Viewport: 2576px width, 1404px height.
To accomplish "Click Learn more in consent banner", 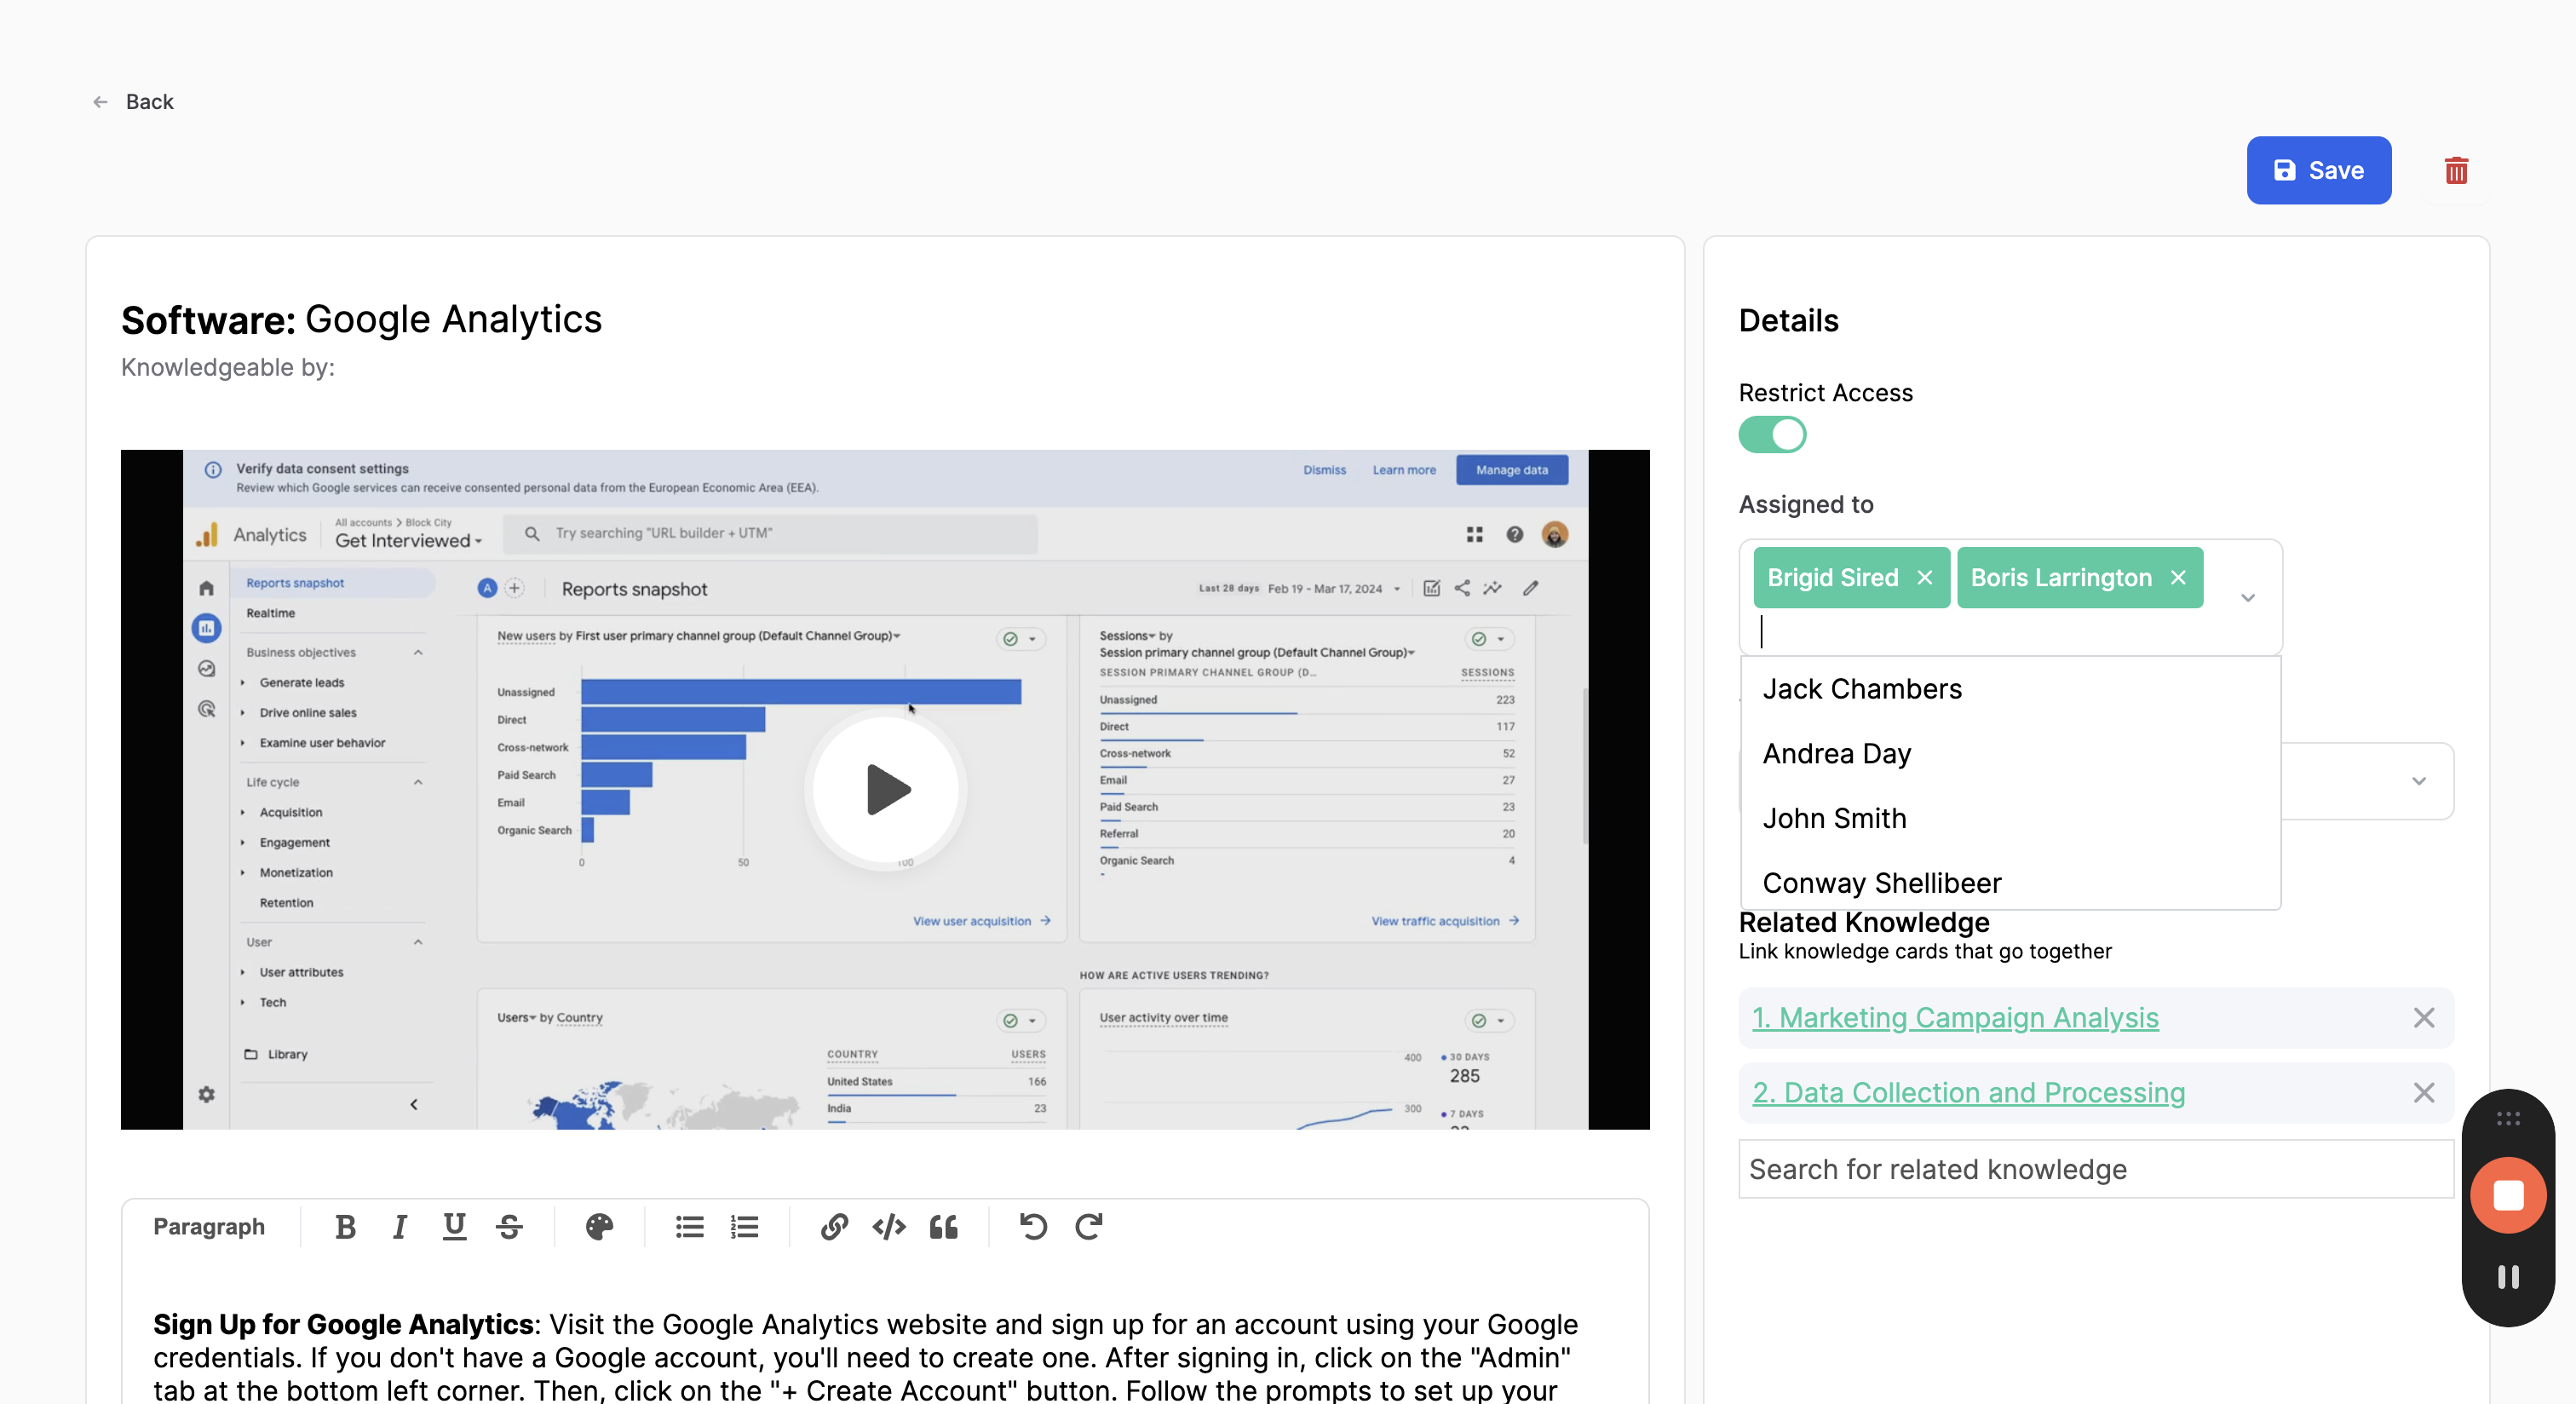I will [1403, 470].
